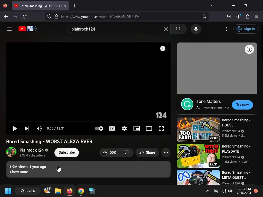
Task: Bookmark this page with star
Action: [204, 17]
